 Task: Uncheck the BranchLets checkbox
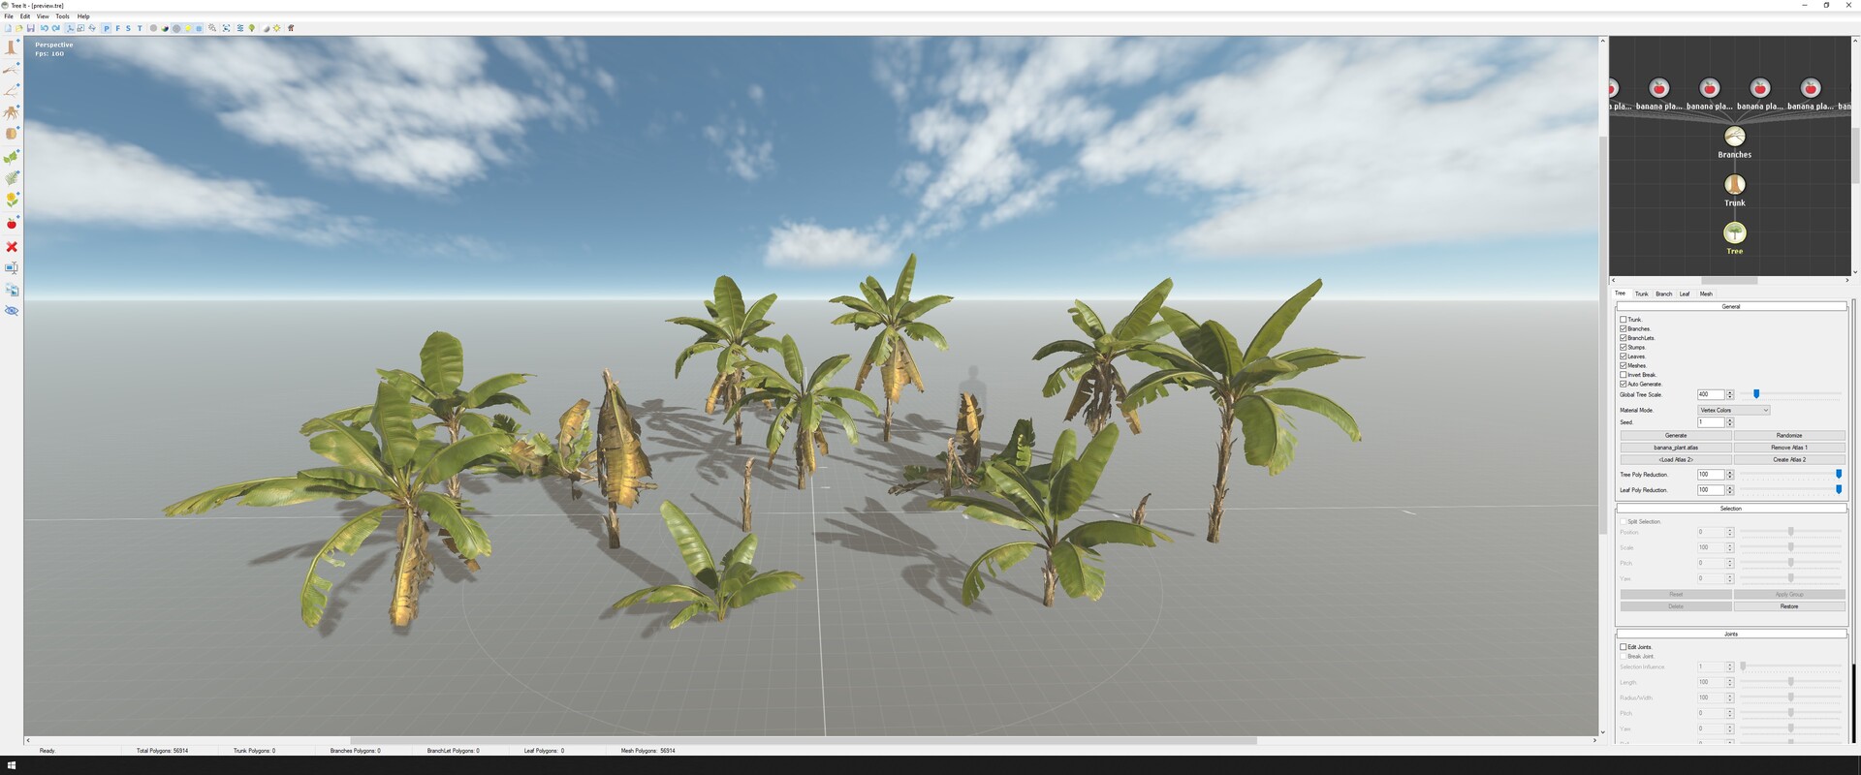1624,338
